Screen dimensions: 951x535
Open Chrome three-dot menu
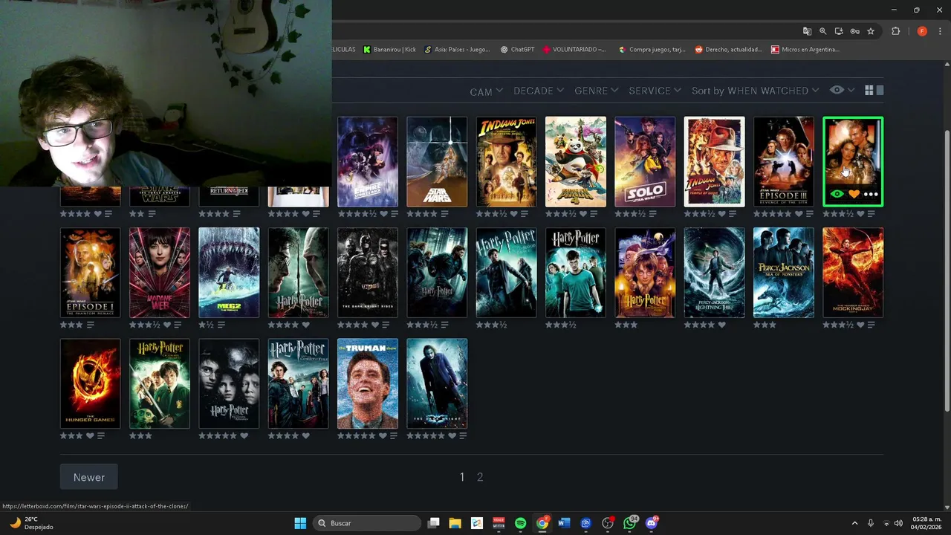pyautogui.click(x=940, y=31)
